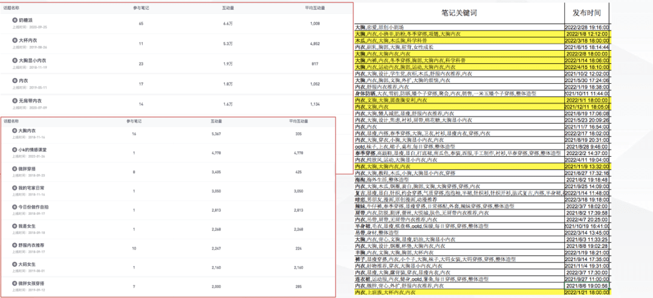
Task: Click the highlighted publish time 2022/3/18 18:00:00
Action: point(587,41)
